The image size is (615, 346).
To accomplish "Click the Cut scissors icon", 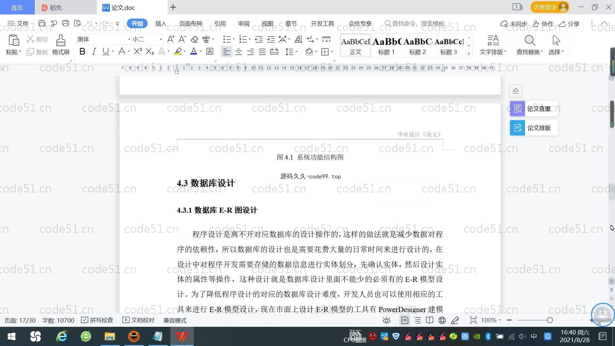I will (30, 39).
